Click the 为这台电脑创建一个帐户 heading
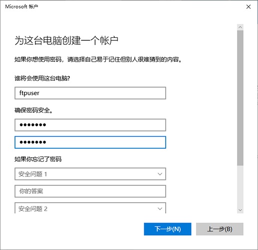Screen dimensions: 258x250 tap(66, 40)
